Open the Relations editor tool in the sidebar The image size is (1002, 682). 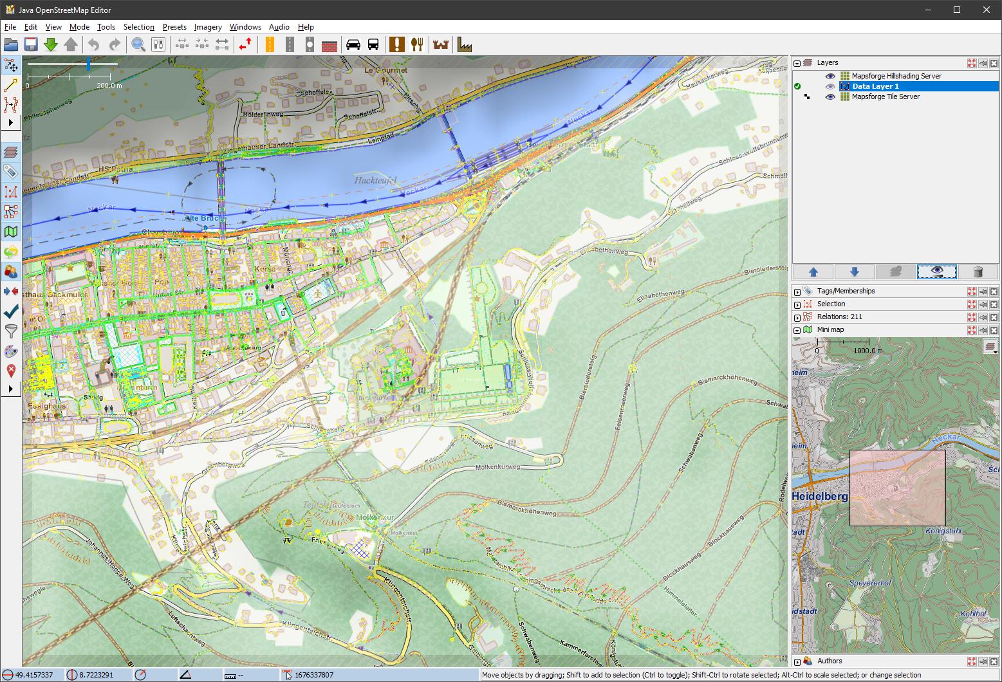pos(11,211)
